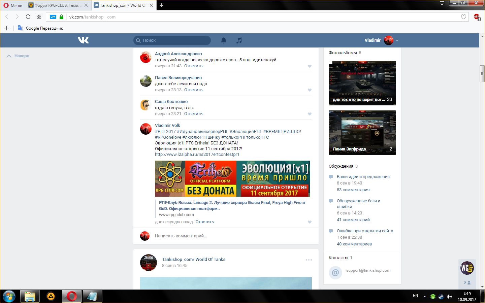Open the Ertheia Эволюция banner image
This screenshot has width=485, height=303.
tap(232, 179)
